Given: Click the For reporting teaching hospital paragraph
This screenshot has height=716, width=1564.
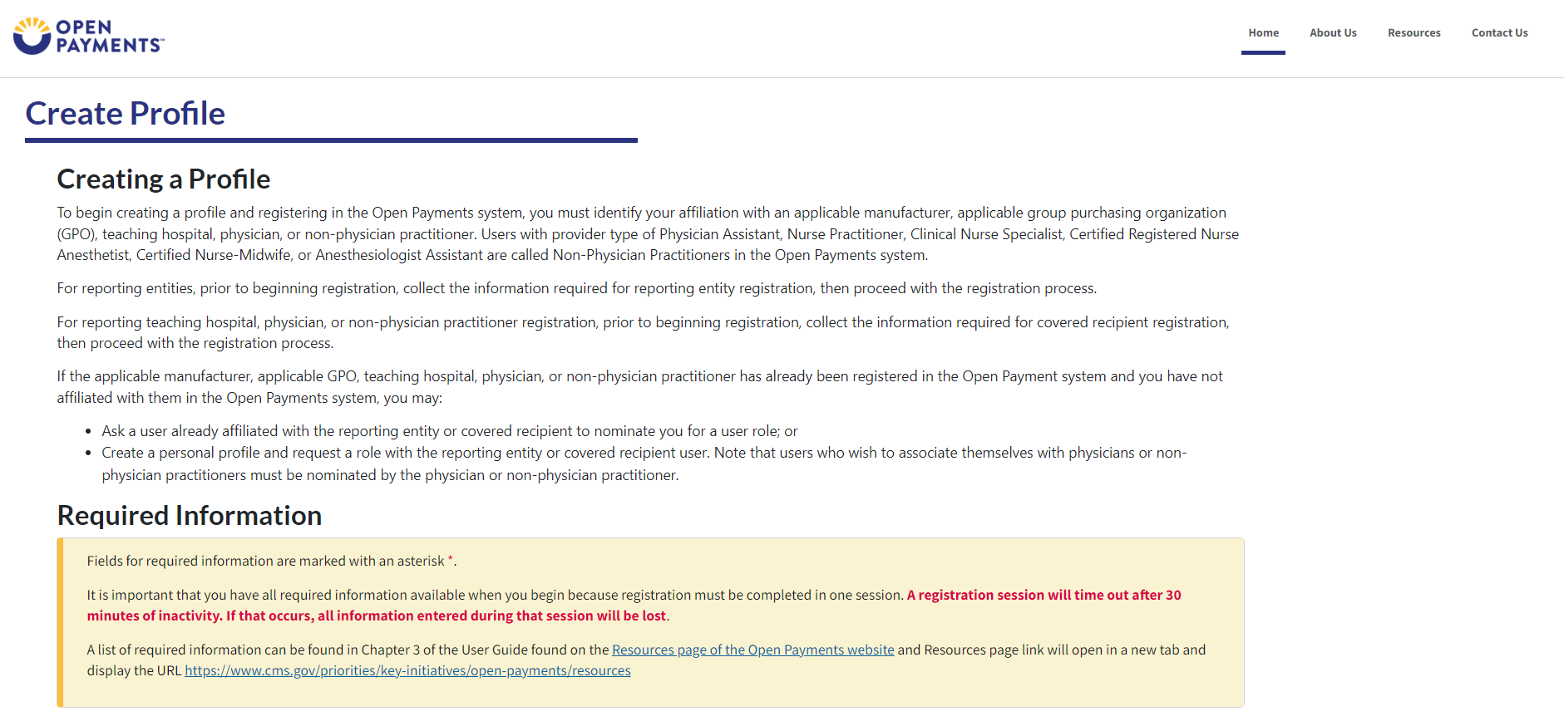Looking at the screenshot, I should pyautogui.click(x=642, y=322).
